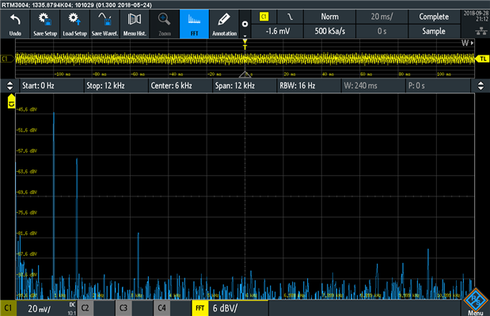
Task: Open the 500 kSa/s sample rate field
Action: (x=329, y=31)
